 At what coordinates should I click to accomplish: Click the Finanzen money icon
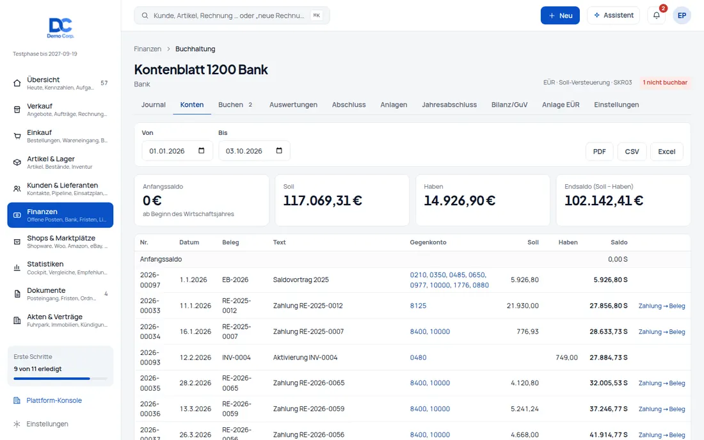coord(17,216)
